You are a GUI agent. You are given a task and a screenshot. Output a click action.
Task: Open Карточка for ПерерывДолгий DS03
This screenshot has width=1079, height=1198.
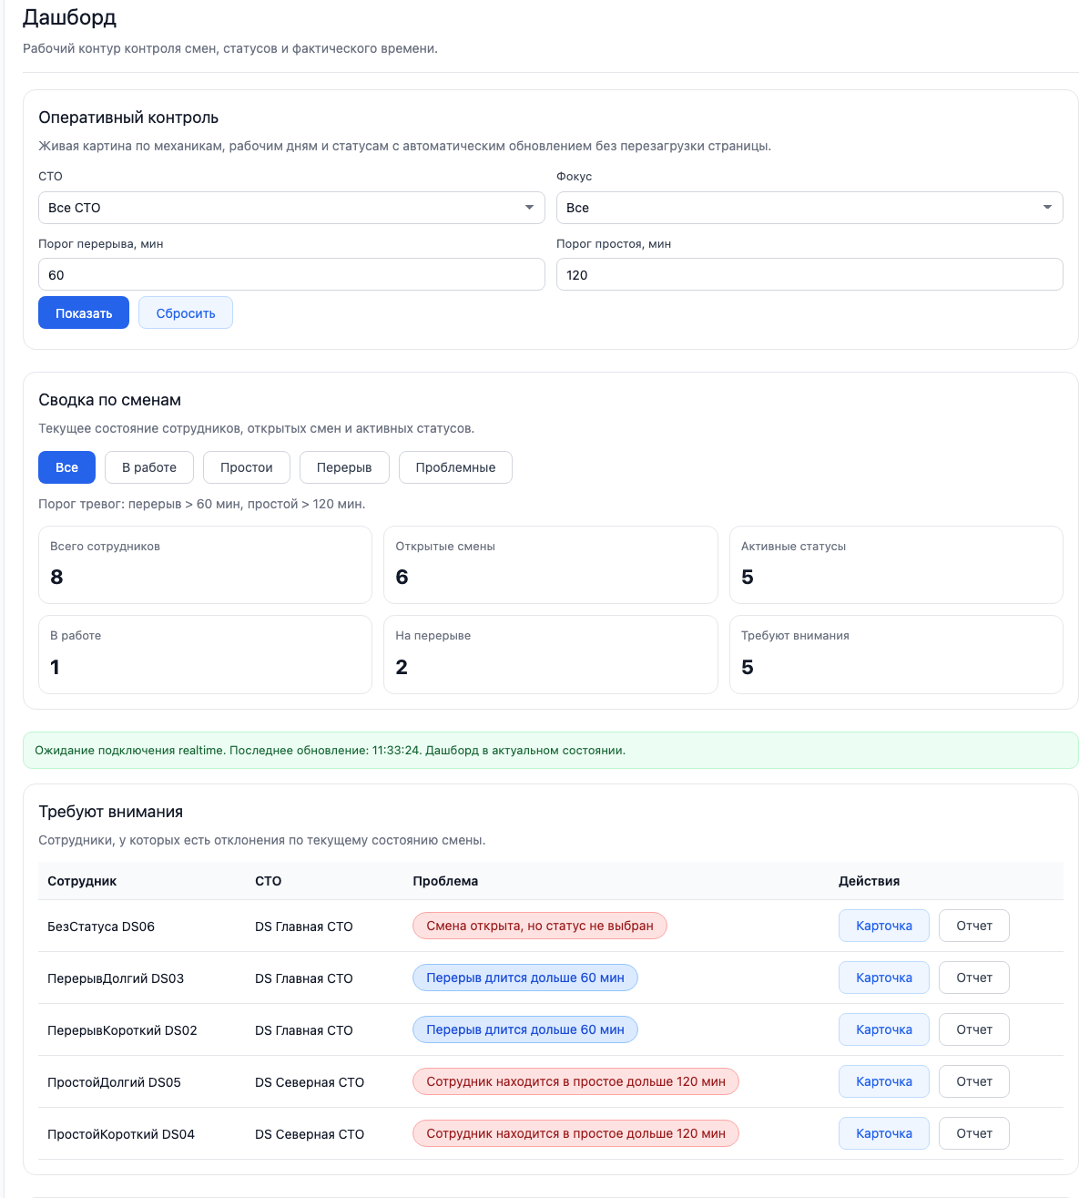[x=883, y=978]
